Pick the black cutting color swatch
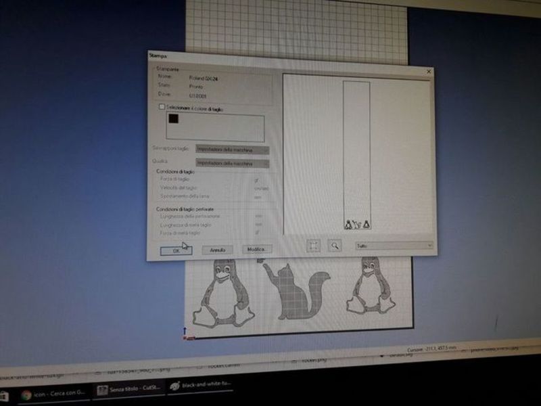 (x=174, y=119)
